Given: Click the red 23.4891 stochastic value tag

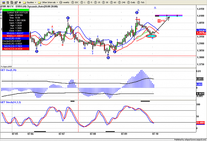Looking at the screenshot, I should click(x=200, y=123).
